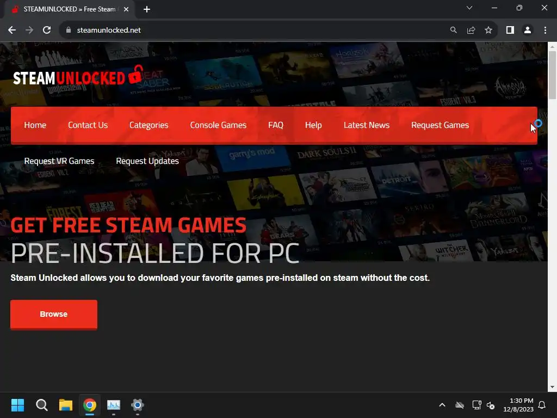The image size is (557, 418).
Task: Open clock showing 1:30 PM
Action: tap(518, 405)
